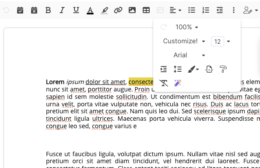The image size is (260, 168).
Task: Insert a table using the table icon
Action: (146, 10)
